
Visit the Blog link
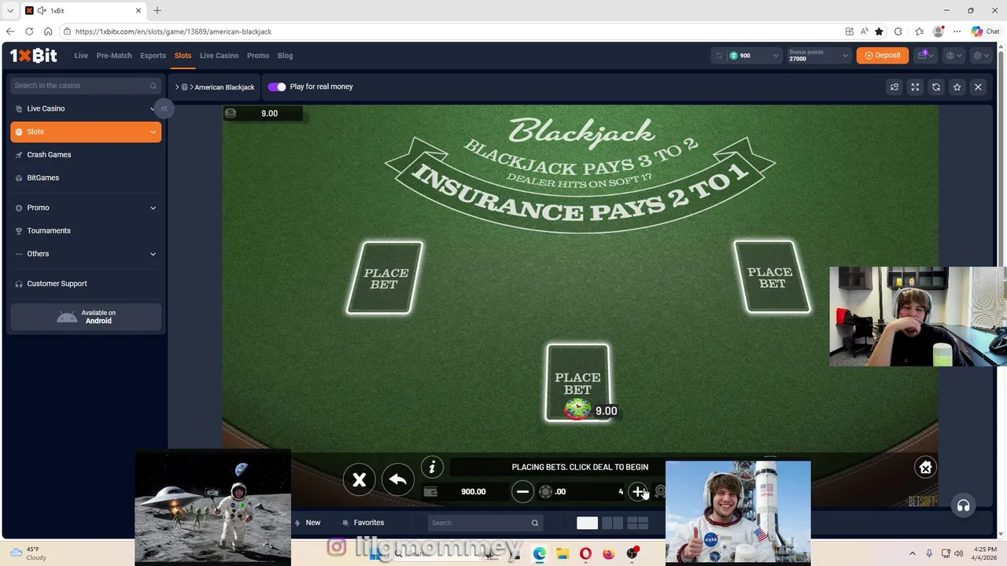[x=285, y=56]
